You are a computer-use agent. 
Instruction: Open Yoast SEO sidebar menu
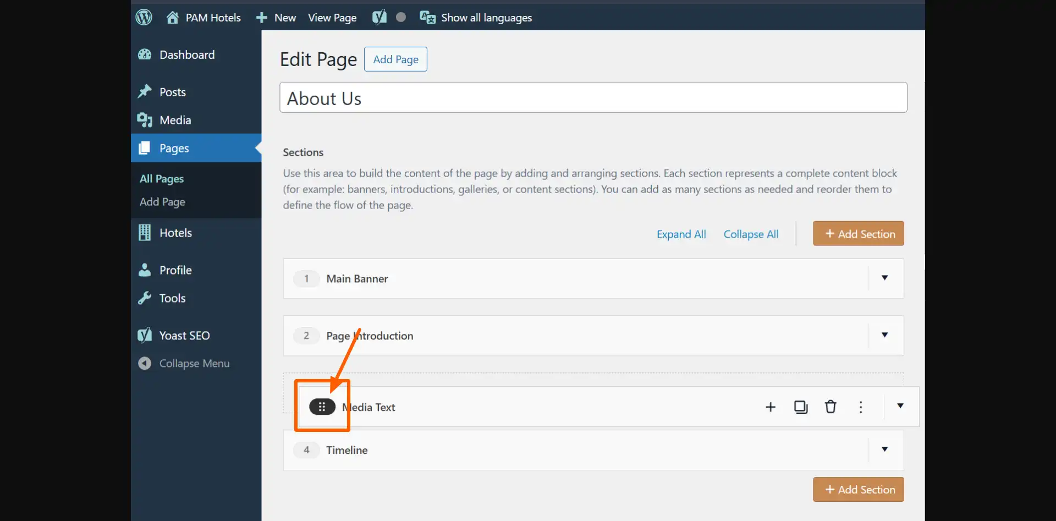point(184,336)
